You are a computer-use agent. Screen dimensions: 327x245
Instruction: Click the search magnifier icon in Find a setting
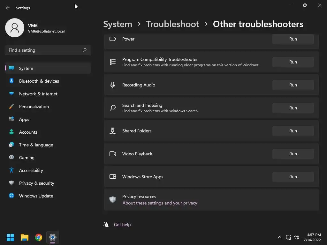point(85,50)
